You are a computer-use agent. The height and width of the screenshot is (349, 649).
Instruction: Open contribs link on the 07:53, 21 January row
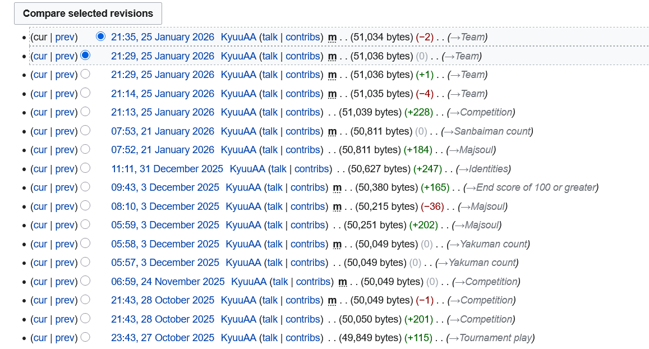[x=303, y=131]
